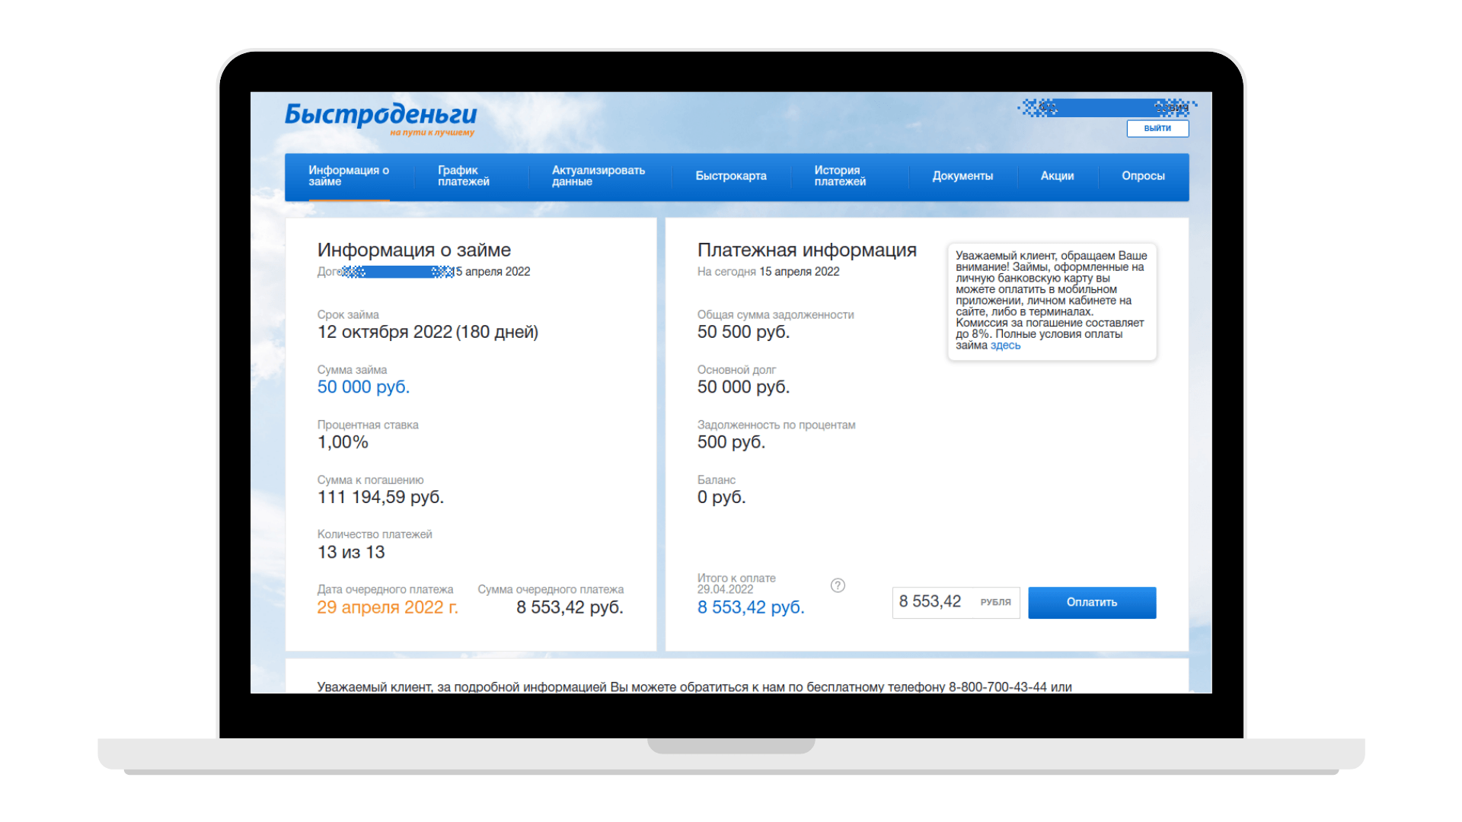Open the График платежей tab
Viewport: 1462px width, 822px height.
click(463, 176)
